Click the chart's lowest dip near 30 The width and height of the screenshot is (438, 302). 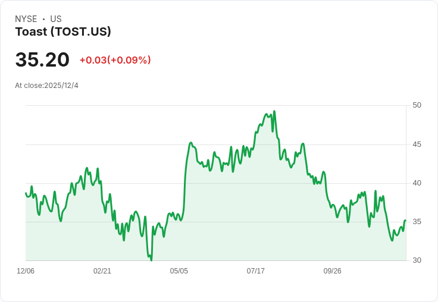(151, 260)
